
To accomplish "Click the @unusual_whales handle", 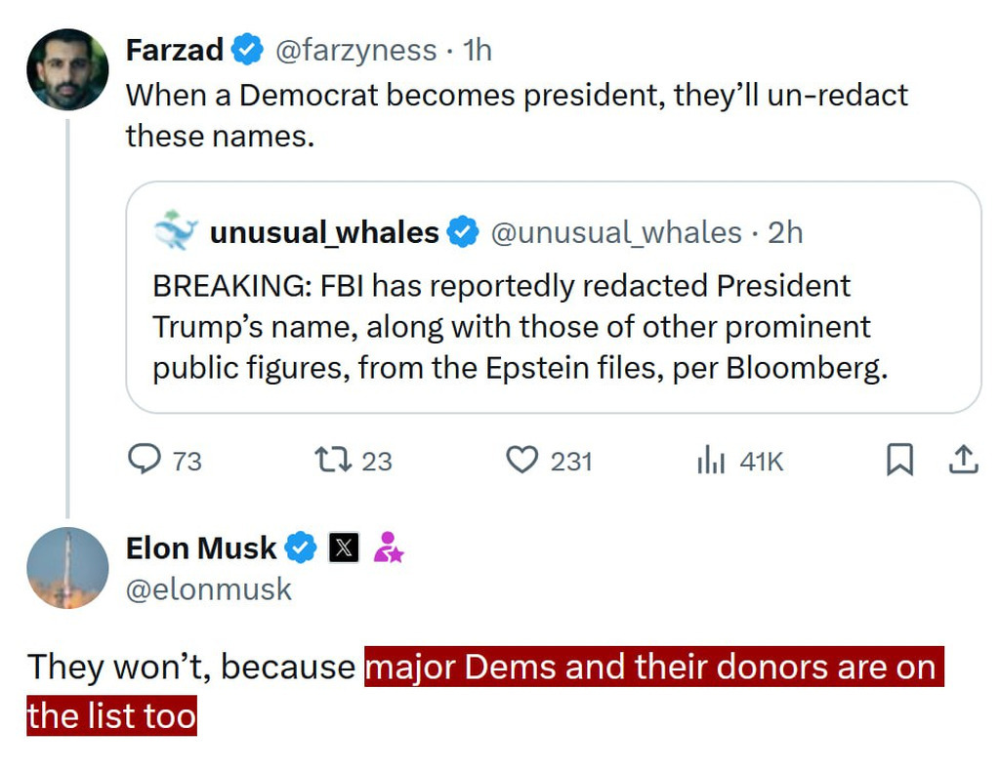I will point(615,232).
